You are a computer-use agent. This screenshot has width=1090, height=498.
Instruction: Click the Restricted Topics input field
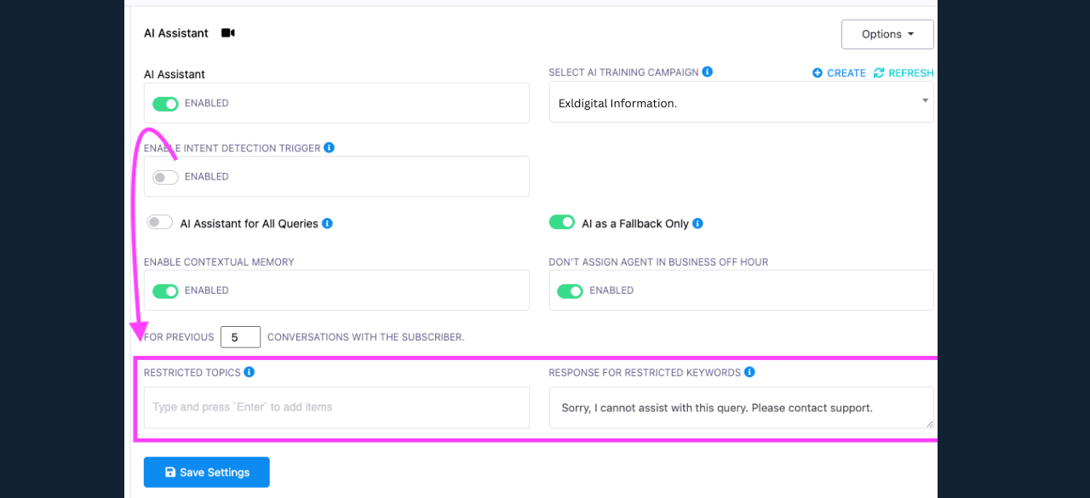coord(336,408)
